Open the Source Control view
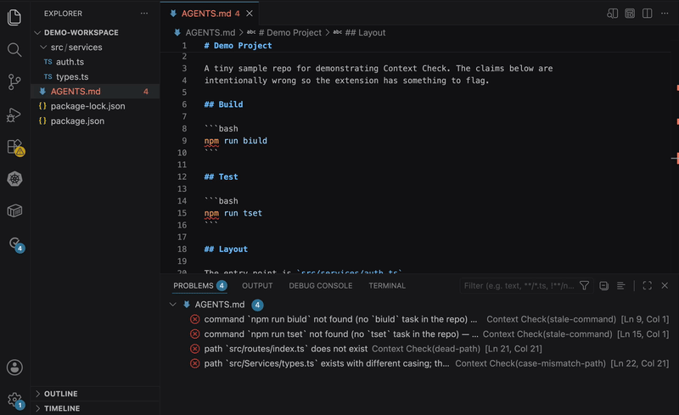679x415 pixels. (14, 81)
